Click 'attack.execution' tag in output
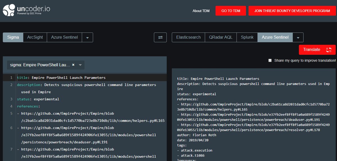Screen dimensions: 337x161 pyautogui.click(x=195, y=151)
